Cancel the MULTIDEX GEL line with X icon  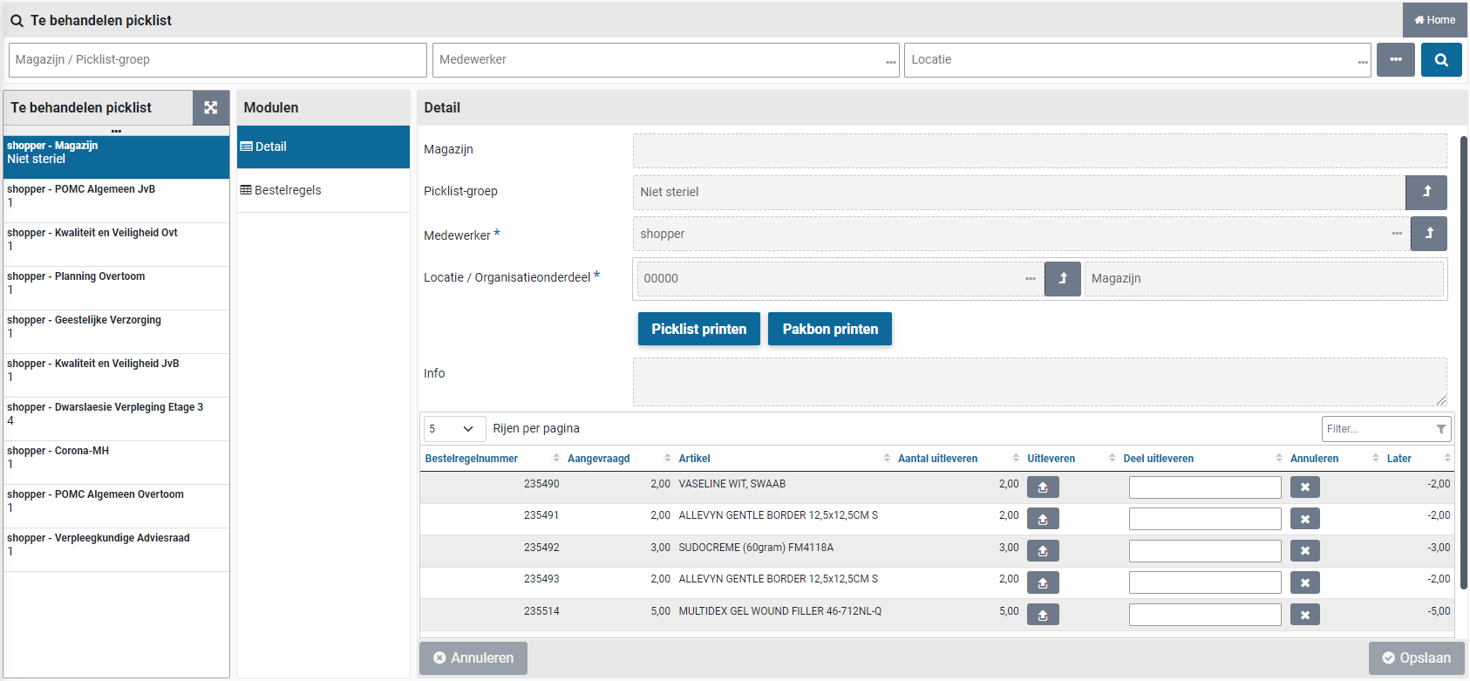tap(1304, 615)
